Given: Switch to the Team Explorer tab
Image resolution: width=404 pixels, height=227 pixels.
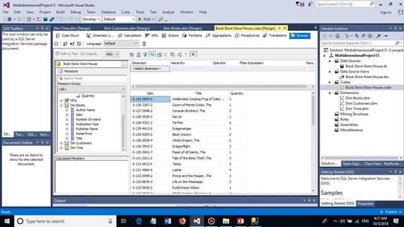Looking at the screenshot, I should 352,164.
